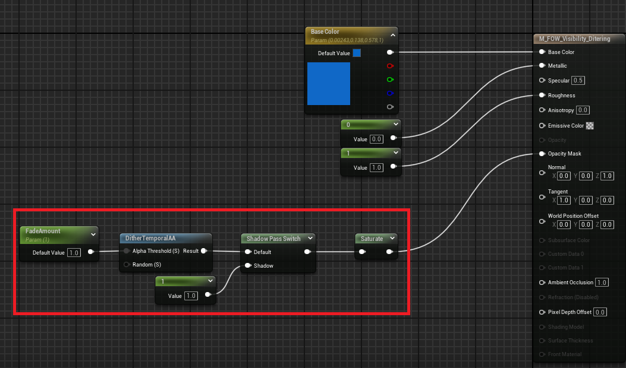Expand the constant 1 node feeding Shadow
626x368 pixels.
[x=210, y=281]
